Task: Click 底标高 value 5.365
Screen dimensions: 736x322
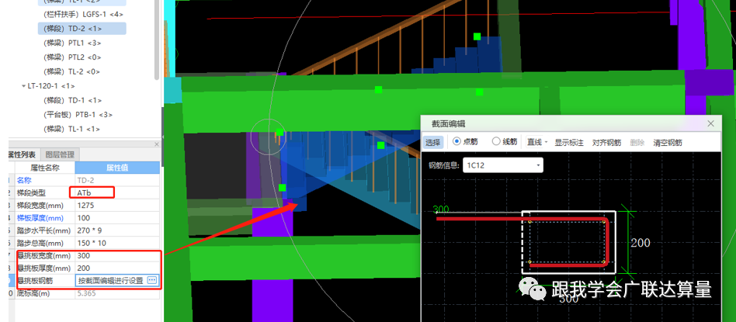Action: (117, 293)
